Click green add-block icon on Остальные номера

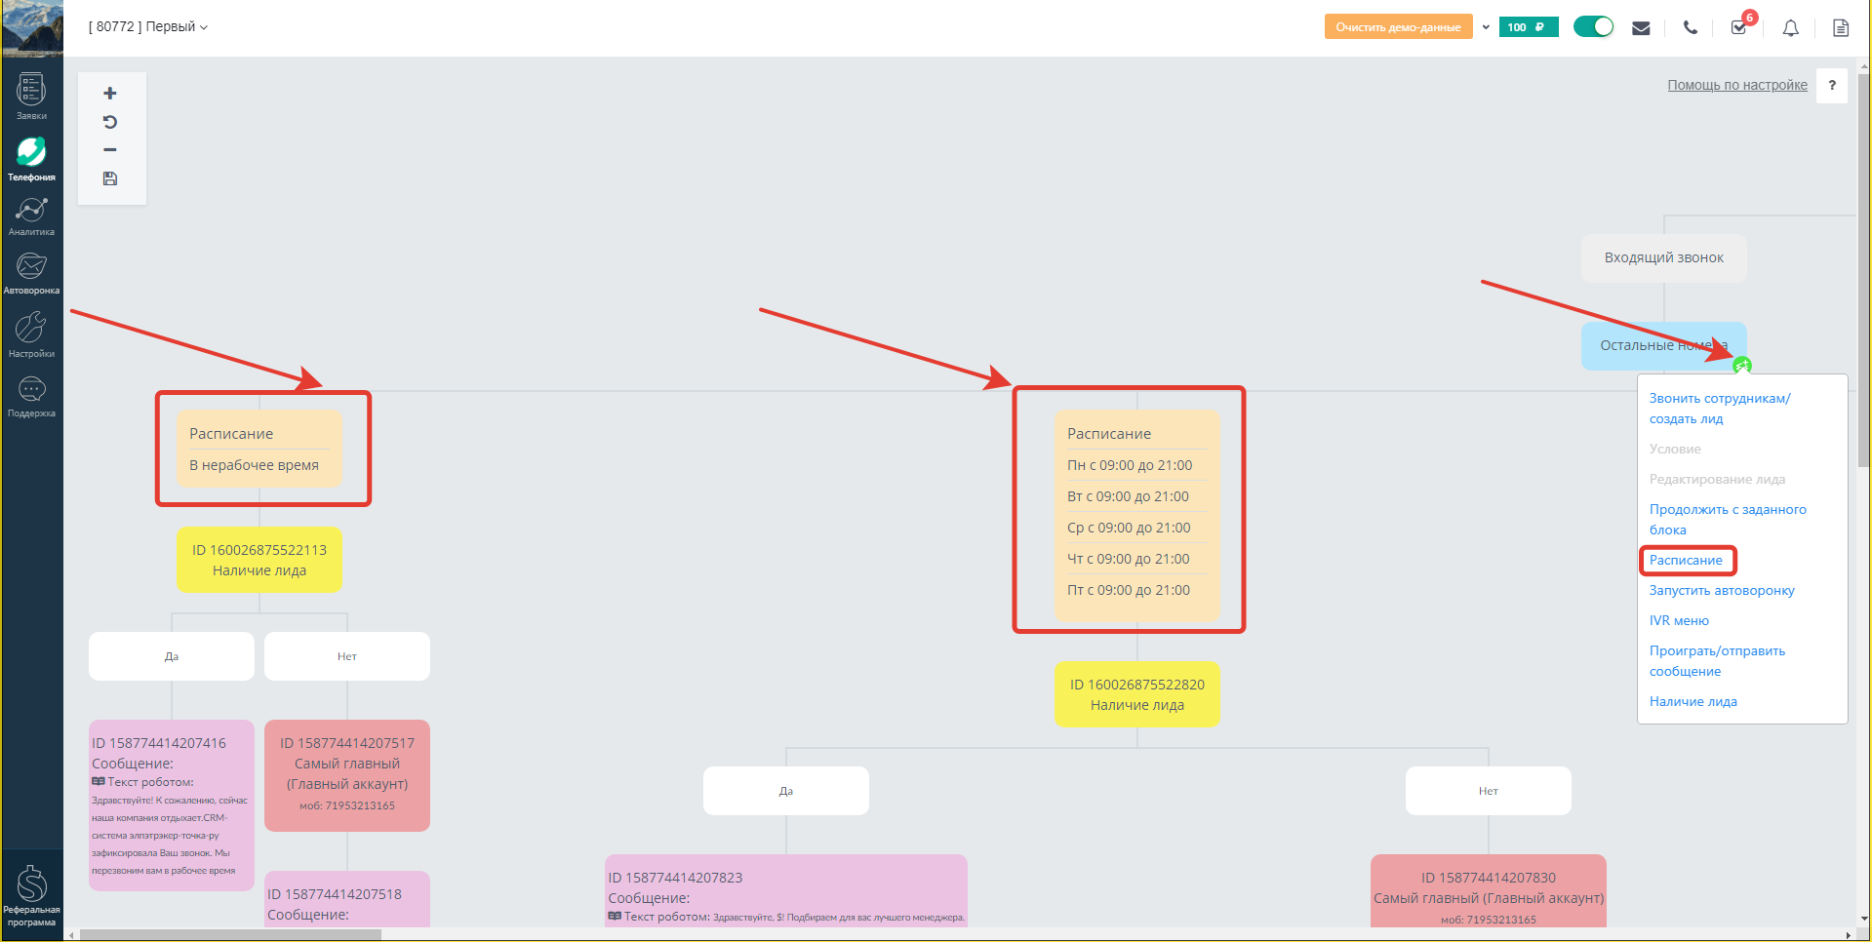pyautogui.click(x=1742, y=366)
